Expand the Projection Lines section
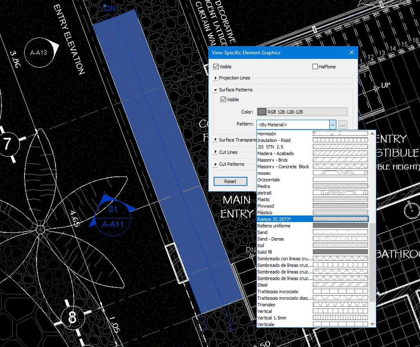This screenshot has width=420, height=347. (x=215, y=78)
